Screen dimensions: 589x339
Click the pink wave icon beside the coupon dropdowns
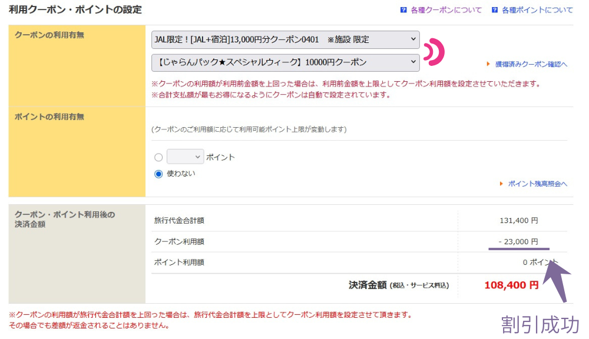[434, 52]
